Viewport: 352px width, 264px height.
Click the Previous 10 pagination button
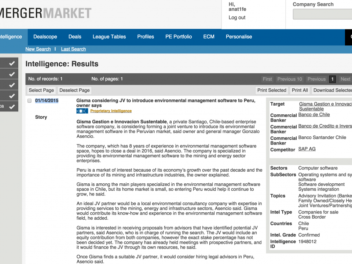coord(290,79)
